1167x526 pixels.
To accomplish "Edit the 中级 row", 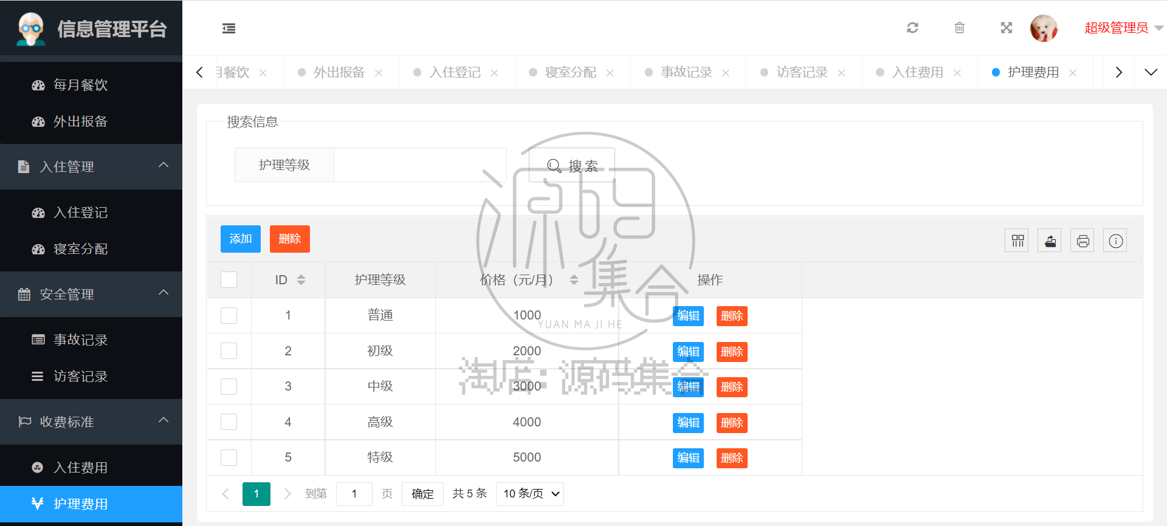I will tap(688, 387).
